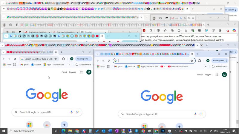Viewport: 239px width, 134px height.
Task: Open ENG language indicator in system tray
Action: [x=216, y=131]
